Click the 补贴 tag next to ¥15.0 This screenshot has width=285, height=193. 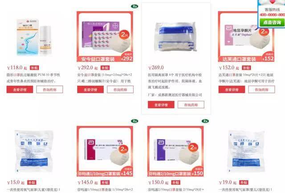[32, 182]
